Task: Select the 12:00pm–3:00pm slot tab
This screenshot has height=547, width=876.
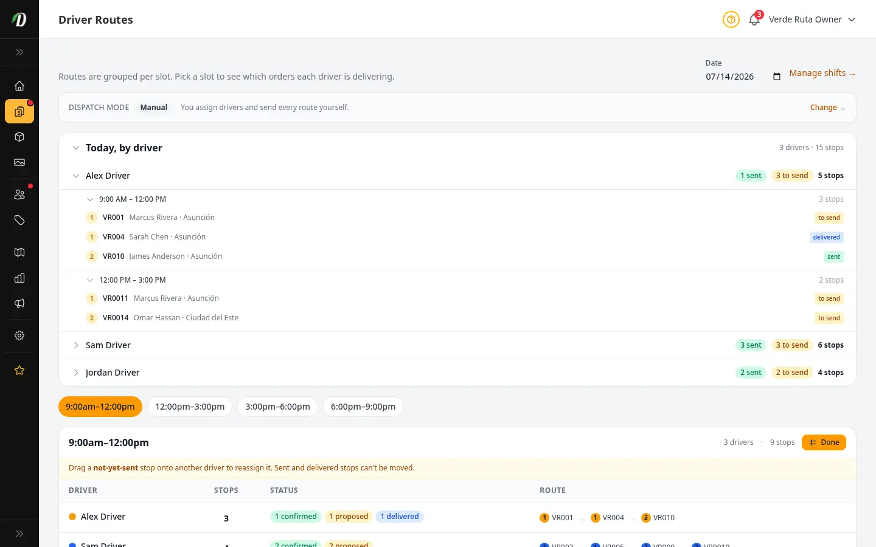Action: tap(190, 407)
